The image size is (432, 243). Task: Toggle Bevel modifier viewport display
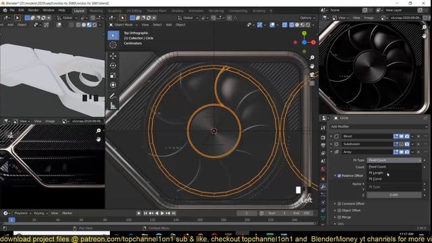point(402,136)
